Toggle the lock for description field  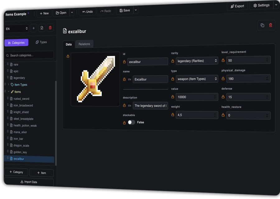point(124,106)
